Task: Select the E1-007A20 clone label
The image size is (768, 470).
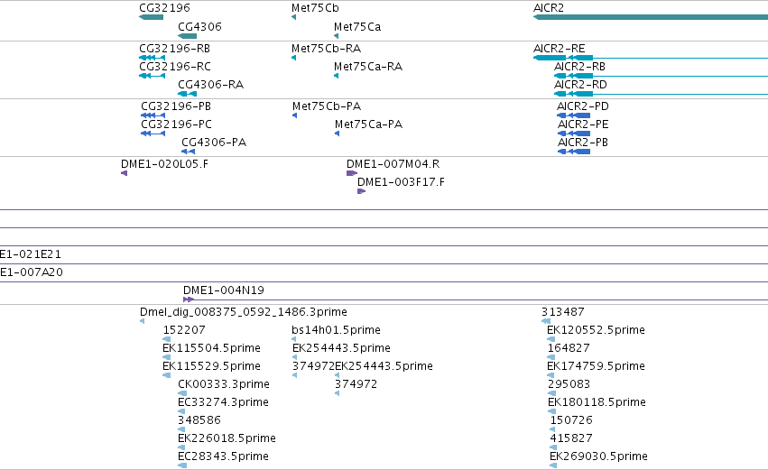Action: [32, 272]
